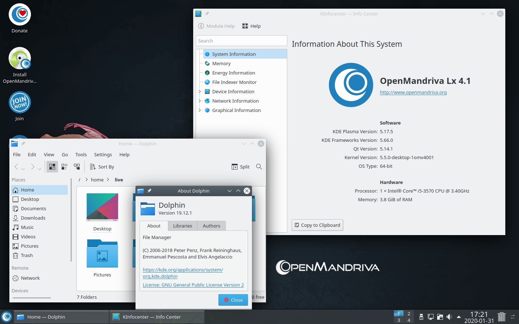Switch to virtual desktop 2 in pager
The image size is (519, 324).
(409, 314)
